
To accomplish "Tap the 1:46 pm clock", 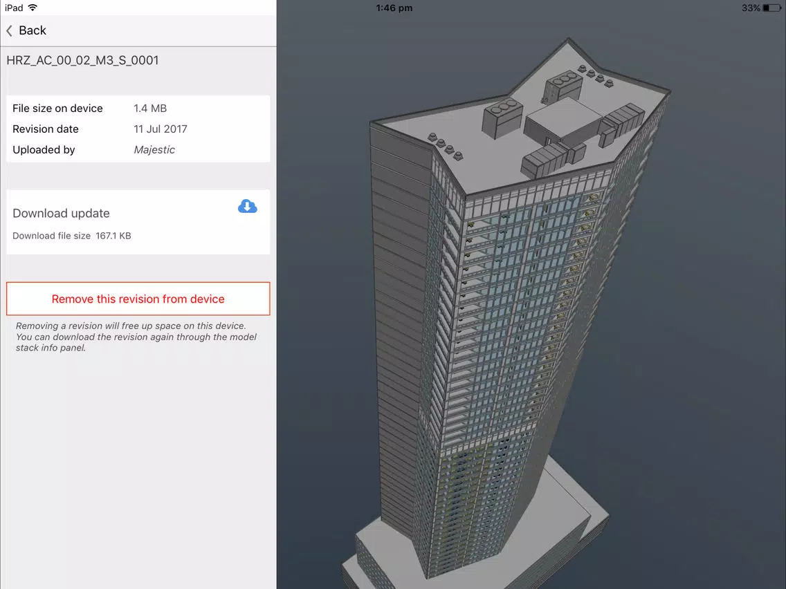I will pos(394,8).
